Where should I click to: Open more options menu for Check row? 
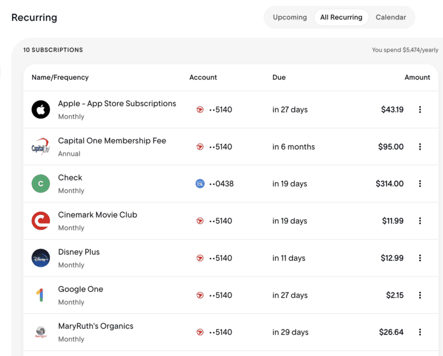[420, 184]
